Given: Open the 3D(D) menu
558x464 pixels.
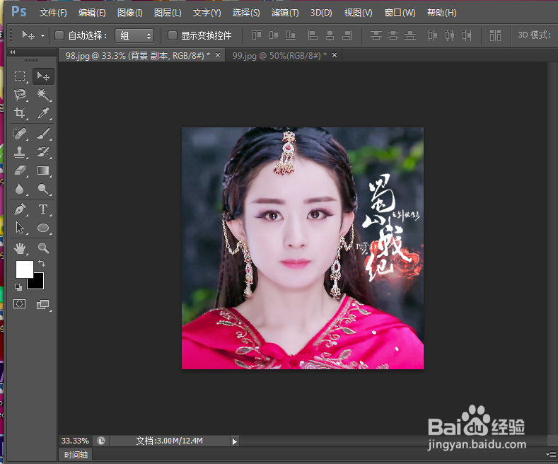Looking at the screenshot, I should (x=321, y=13).
